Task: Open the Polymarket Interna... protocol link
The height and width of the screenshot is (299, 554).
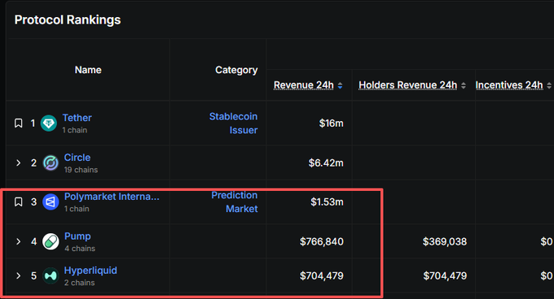Action: (x=112, y=197)
